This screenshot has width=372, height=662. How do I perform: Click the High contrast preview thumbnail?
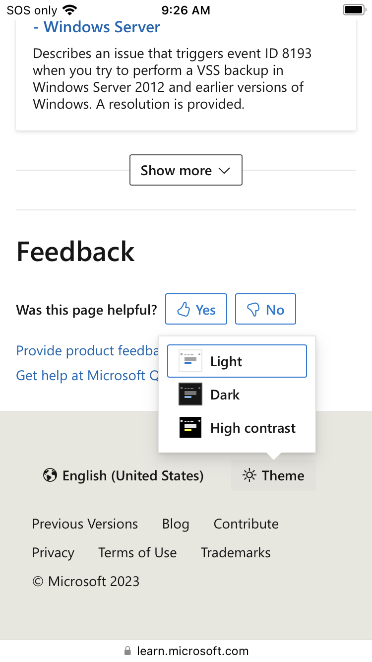190,428
